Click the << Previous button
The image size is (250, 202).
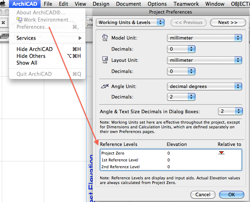189,23
